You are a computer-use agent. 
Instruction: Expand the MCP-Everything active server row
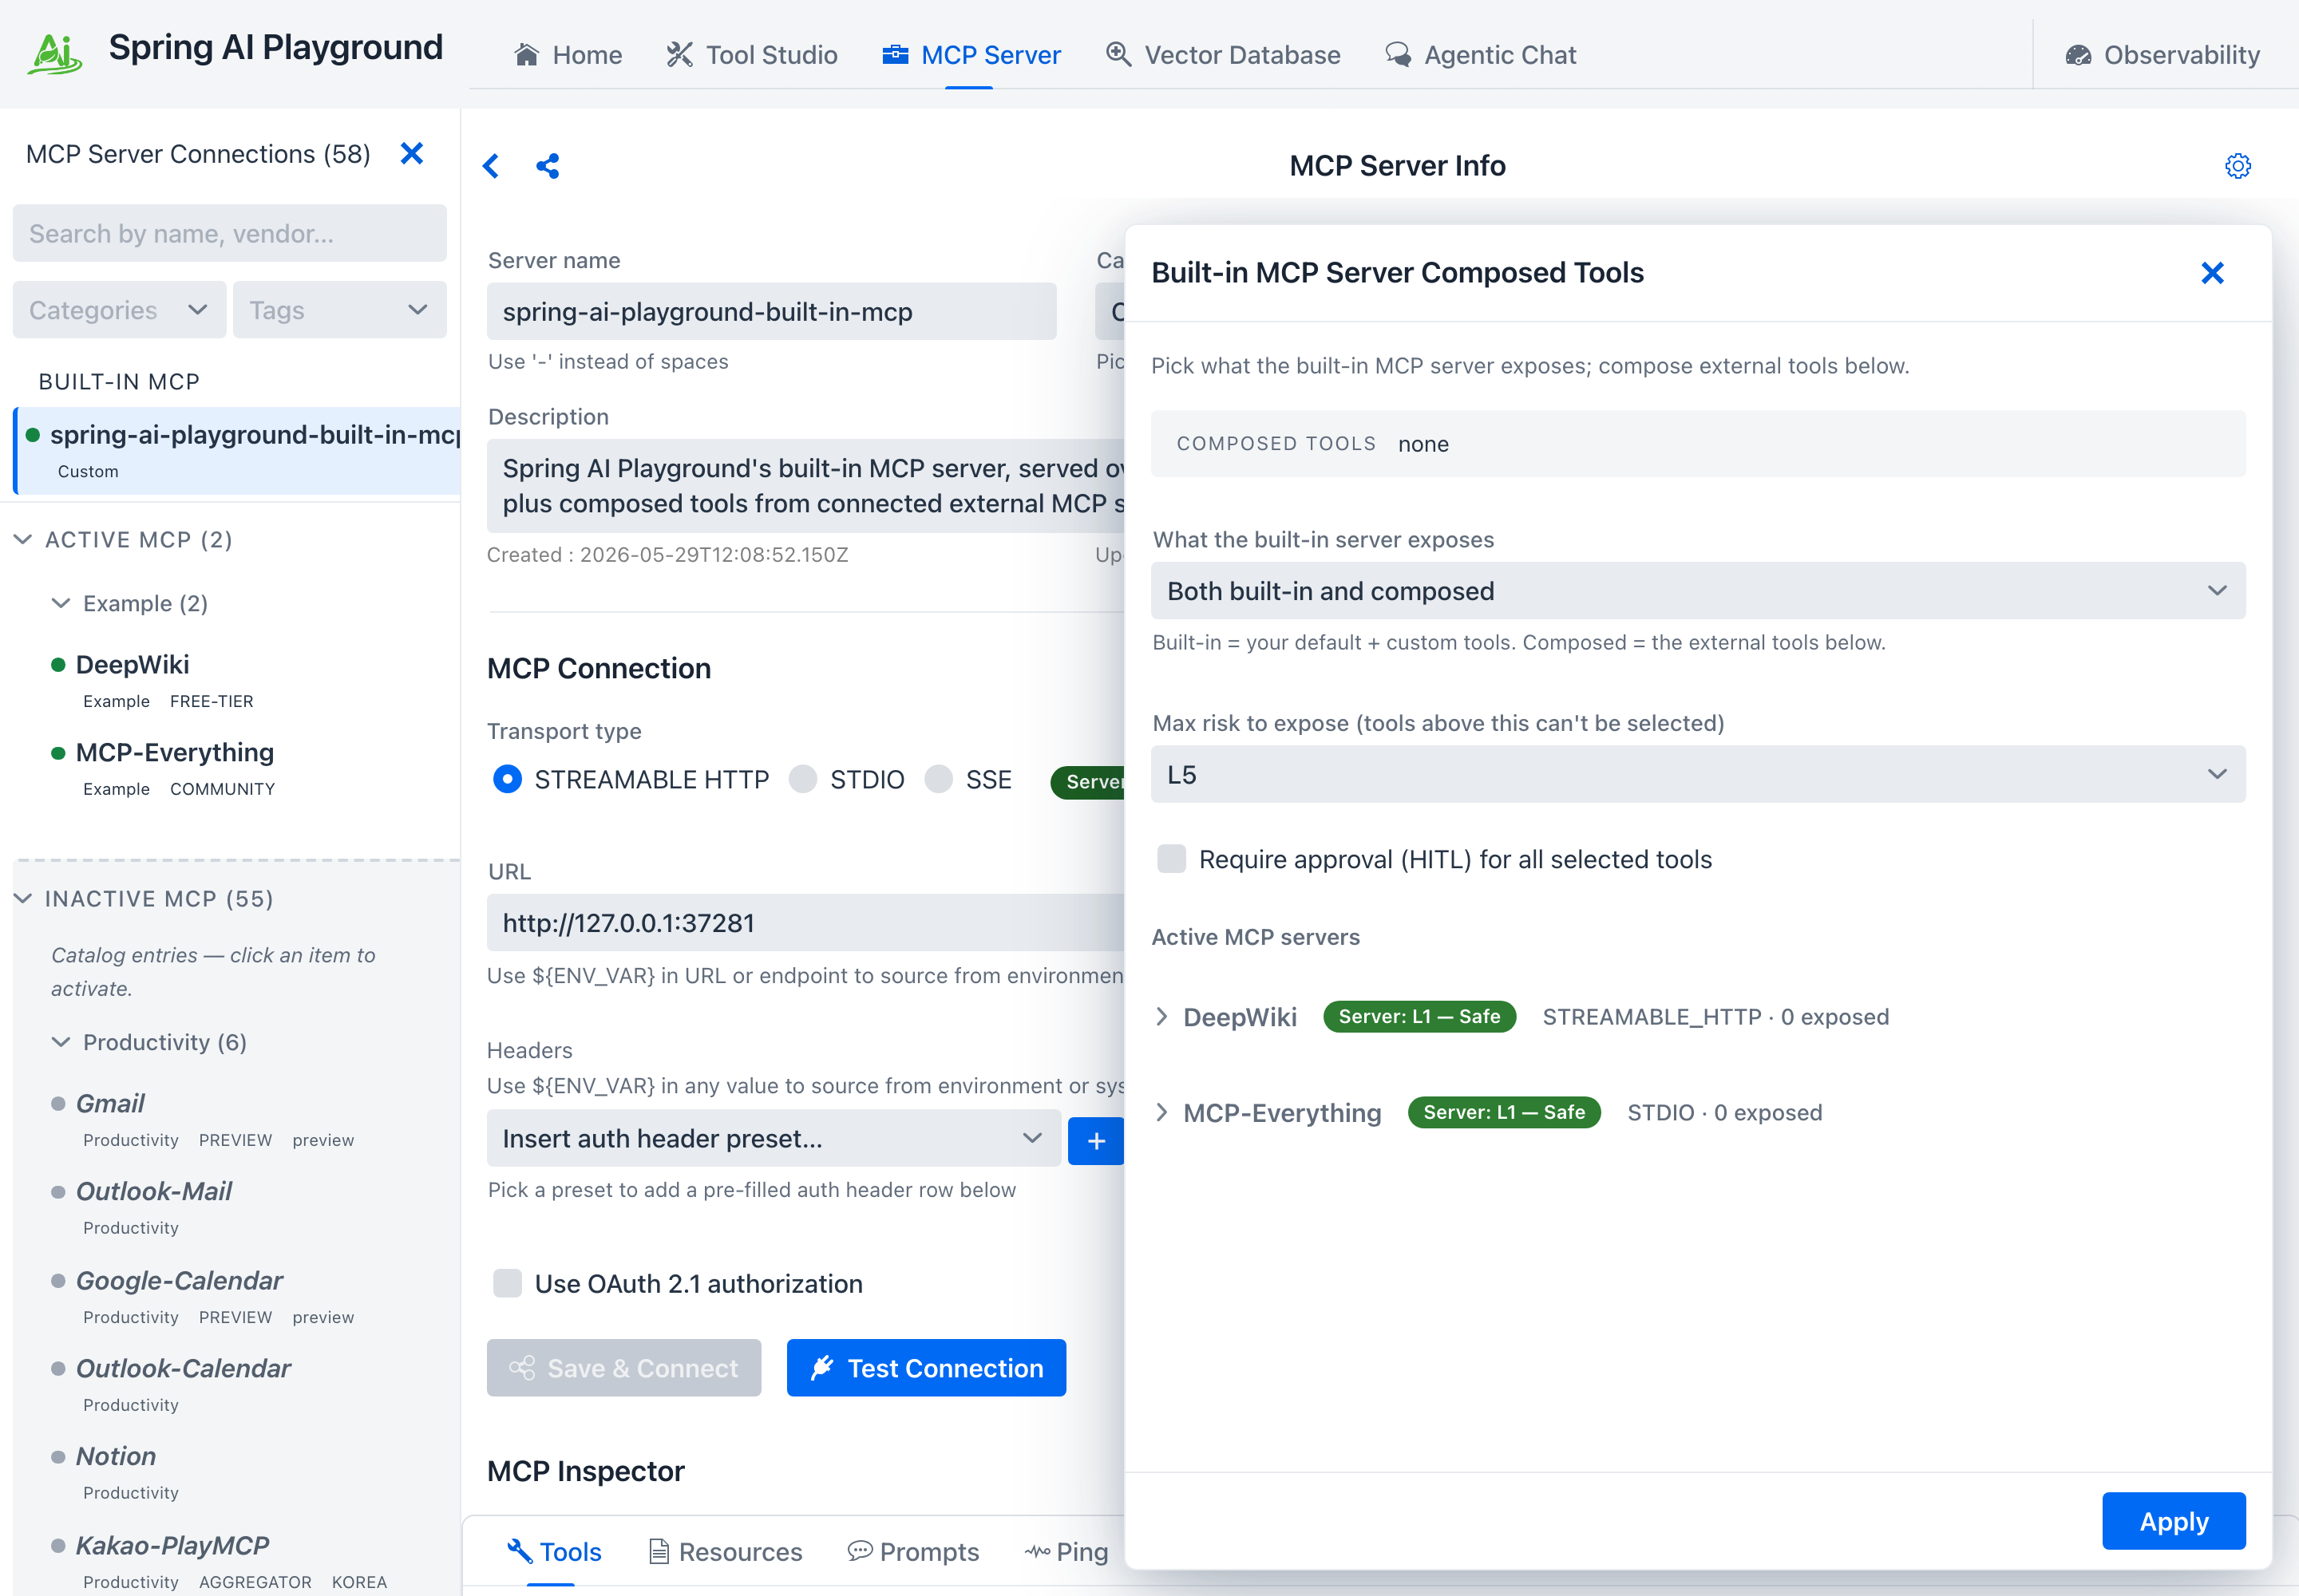tap(1161, 1113)
